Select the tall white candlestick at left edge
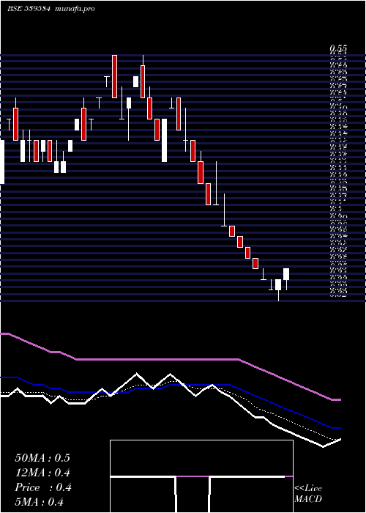Image resolution: width=366 pixels, height=513 pixels. (2, 162)
